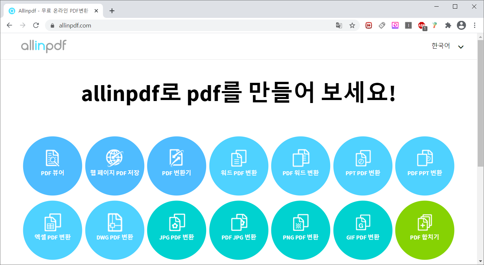Open the red fast-forward extension

(369, 26)
